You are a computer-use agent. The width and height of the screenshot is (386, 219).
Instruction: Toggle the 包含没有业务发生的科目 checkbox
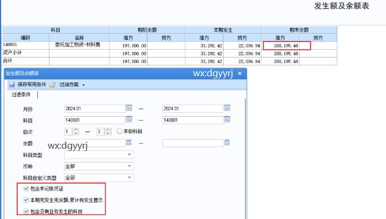pos(26,211)
